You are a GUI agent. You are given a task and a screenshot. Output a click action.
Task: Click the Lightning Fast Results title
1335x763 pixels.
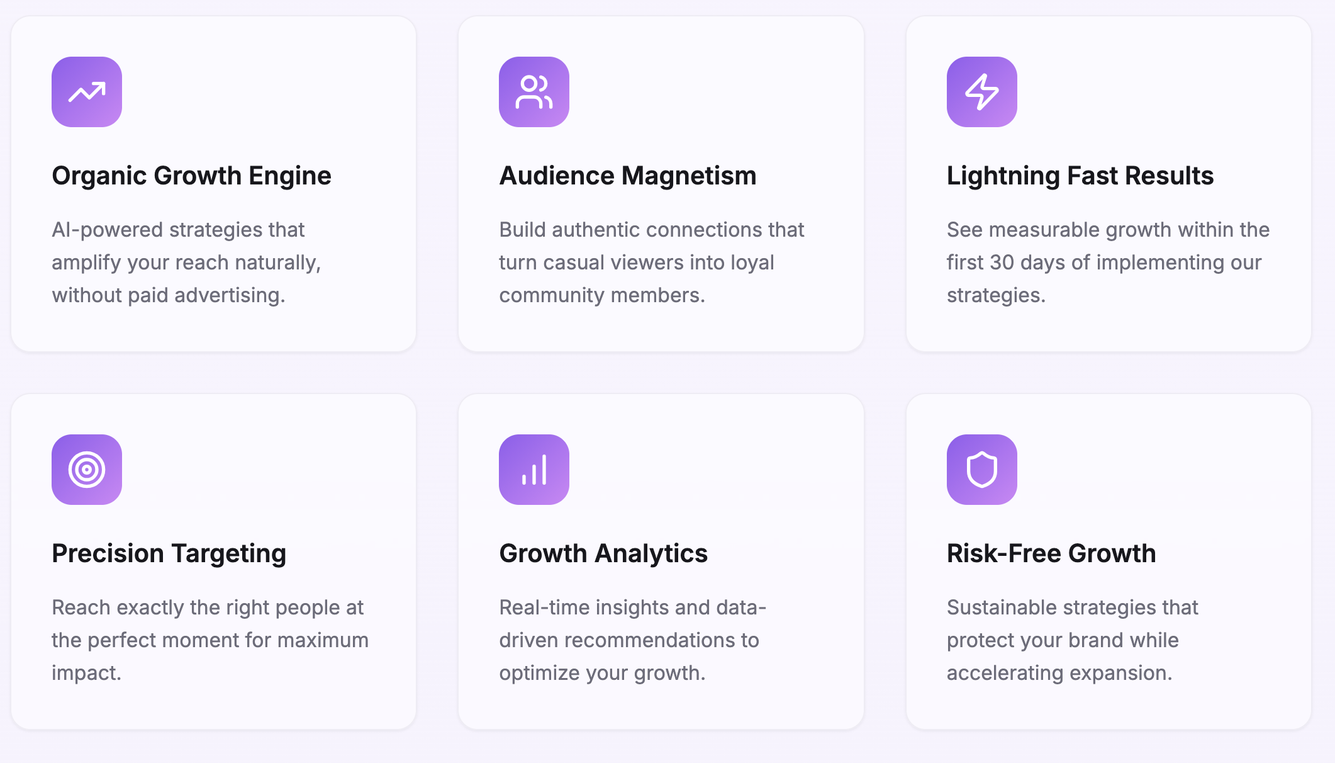(x=1080, y=176)
